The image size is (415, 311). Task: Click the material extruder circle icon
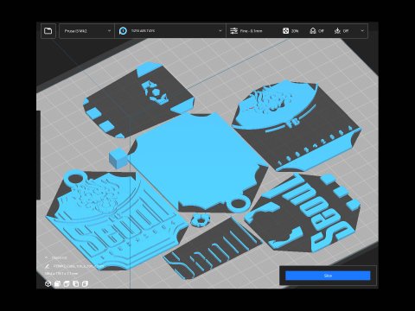click(123, 31)
